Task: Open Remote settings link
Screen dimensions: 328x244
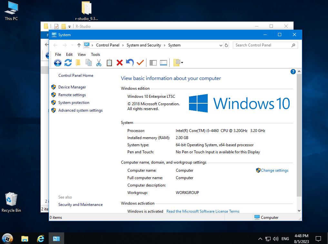Action: (x=72, y=95)
